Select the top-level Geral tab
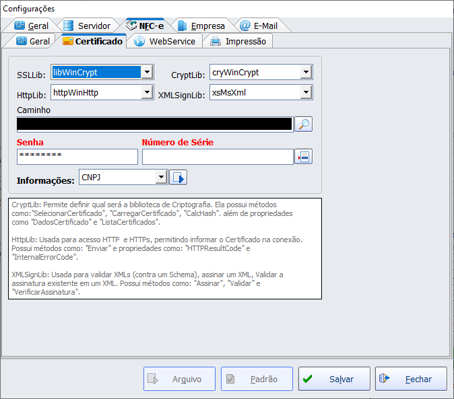Viewport: 454px width, 399px height. pos(31,26)
